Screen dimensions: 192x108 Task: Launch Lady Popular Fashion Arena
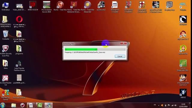pos(19,65)
